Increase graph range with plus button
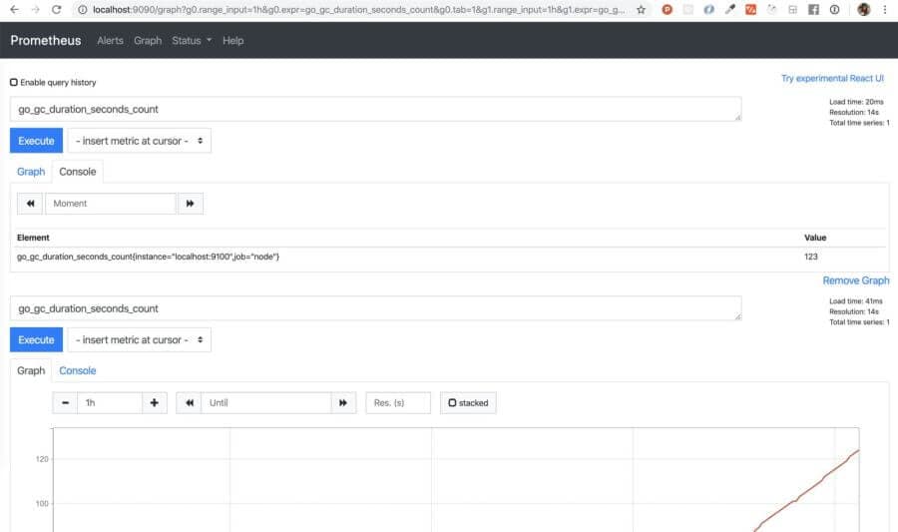898x532 pixels. pos(154,402)
